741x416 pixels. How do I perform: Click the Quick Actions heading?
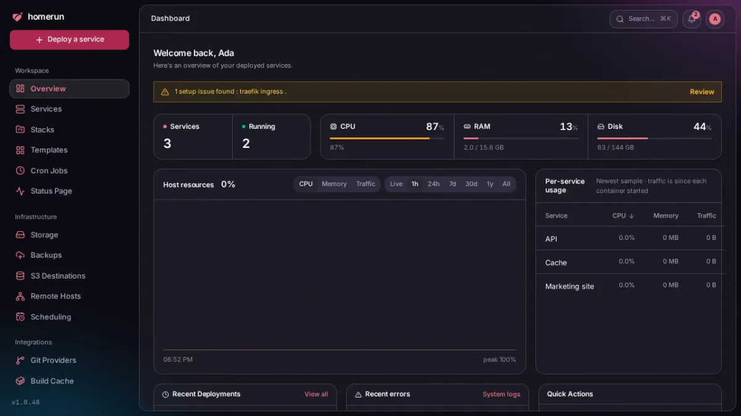click(x=570, y=394)
